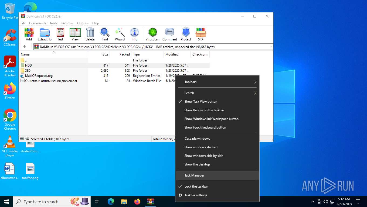The image size is (367, 207).
Task: Expand the Toolbars submenu
Action: tap(217, 82)
